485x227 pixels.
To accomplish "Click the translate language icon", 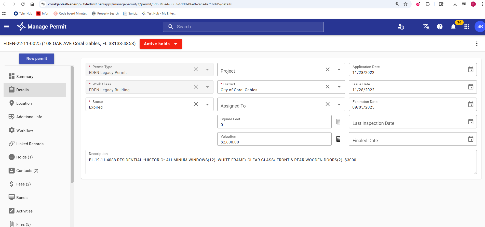I will pos(426,27).
